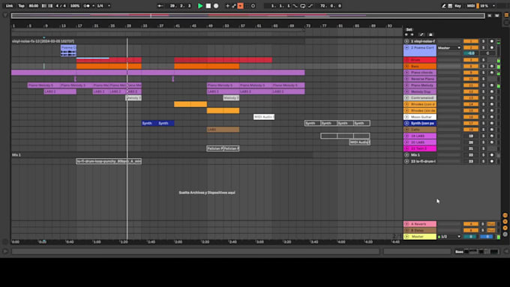Click the round Arrangement Record button
This screenshot has height=287, width=510.
216,6
